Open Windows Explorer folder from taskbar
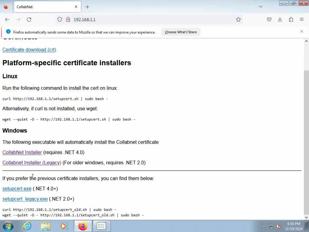The image size is (309, 232). 46,226
